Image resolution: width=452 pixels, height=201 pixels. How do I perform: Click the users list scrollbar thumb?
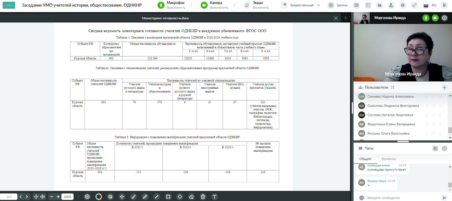(x=450, y=130)
